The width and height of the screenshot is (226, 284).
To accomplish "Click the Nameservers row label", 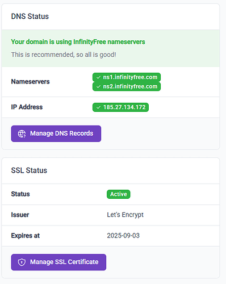I will pos(30,82).
